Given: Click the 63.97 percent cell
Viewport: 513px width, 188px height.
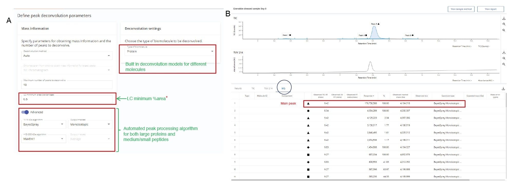Looking at the screenshot, I should [386, 169].
